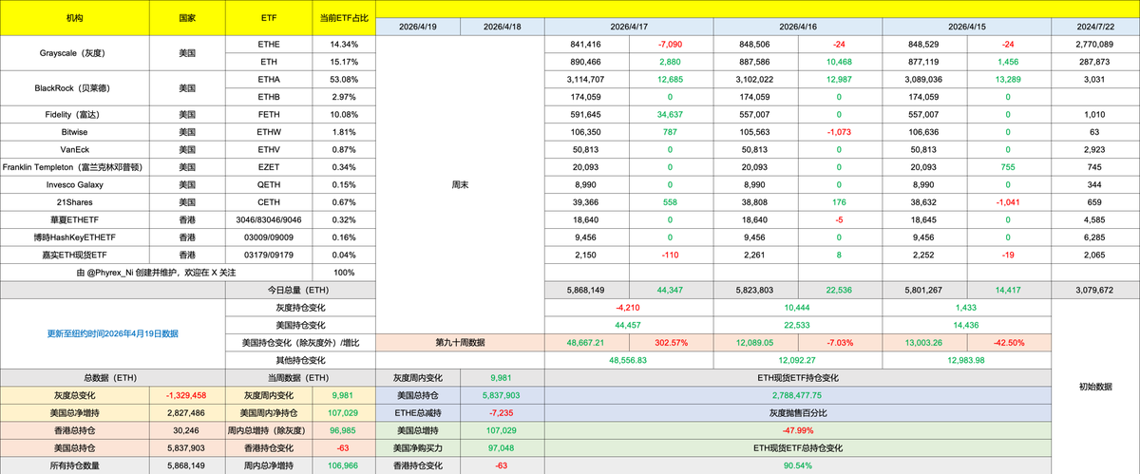Viewport: 1140px width, 474px height.
Task: Click the 第九十周数据 cell
Action: coord(459,342)
